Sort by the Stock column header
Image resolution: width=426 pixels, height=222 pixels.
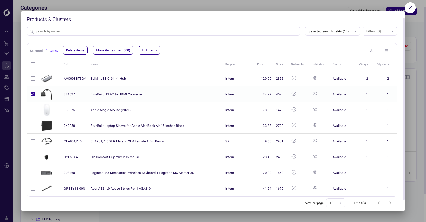[x=280, y=64]
